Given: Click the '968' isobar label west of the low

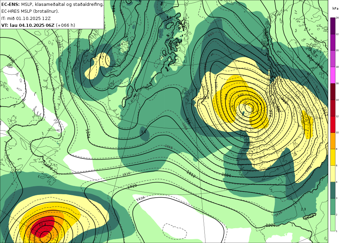Looking at the screenshot, I should pyautogui.click(x=226, y=97).
